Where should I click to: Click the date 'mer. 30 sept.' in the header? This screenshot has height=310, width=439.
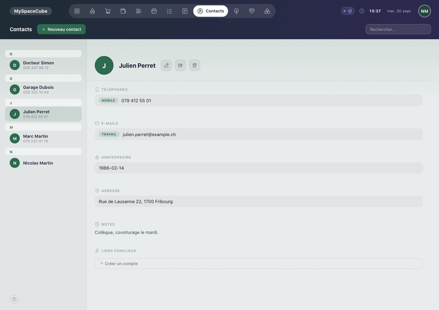tap(399, 11)
